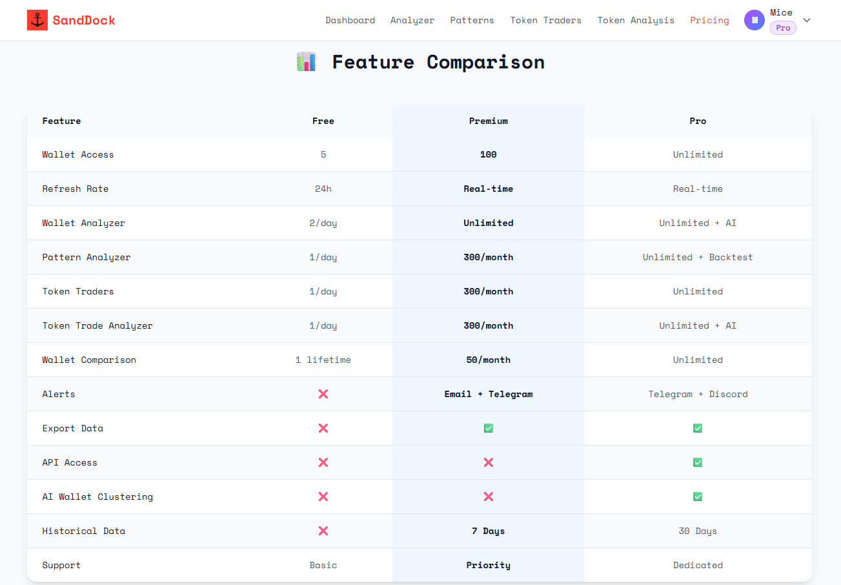Open the Patterns nav item
Viewport: 841px width, 585px height.
[472, 20]
